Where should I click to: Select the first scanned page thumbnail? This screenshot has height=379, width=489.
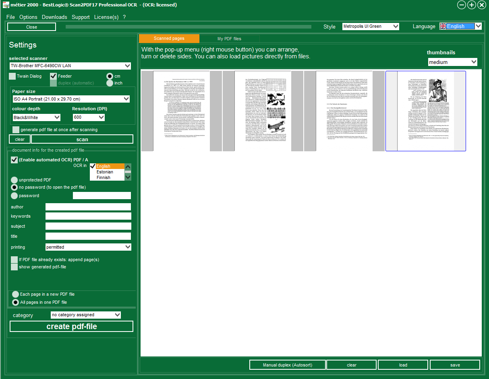point(181,111)
